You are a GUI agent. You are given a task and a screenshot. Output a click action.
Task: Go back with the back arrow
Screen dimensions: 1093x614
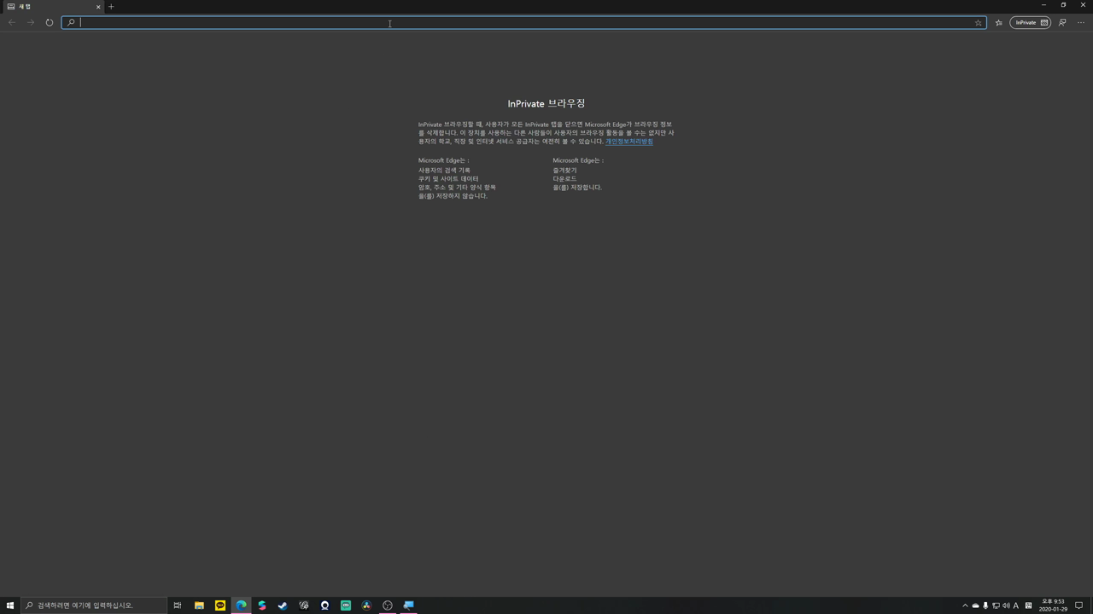click(x=12, y=23)
